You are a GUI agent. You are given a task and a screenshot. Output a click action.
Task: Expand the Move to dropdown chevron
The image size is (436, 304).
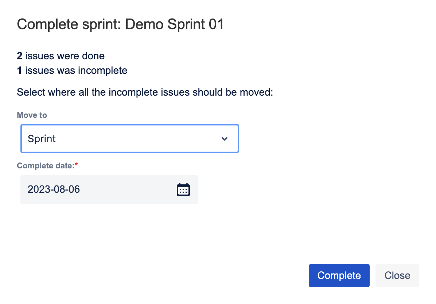pyautogui.click(x=225, y=139)
